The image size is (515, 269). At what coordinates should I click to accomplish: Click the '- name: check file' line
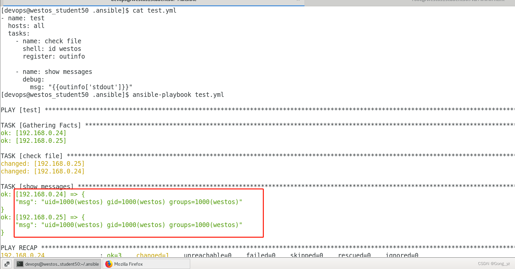(x=48, y=41)
